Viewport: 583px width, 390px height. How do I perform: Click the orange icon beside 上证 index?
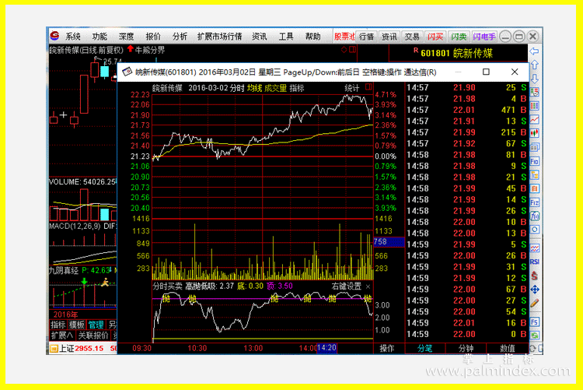(x=54, y=349)
